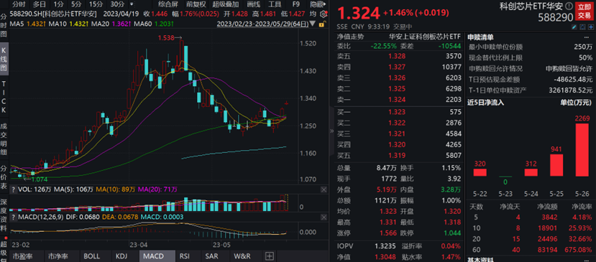Switch to 多日 period tab

pyautogui.click(x=39, y=4)
